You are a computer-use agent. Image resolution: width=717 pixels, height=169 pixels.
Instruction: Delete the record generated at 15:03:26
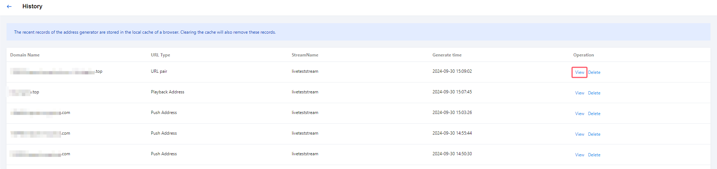coord(594,114)
